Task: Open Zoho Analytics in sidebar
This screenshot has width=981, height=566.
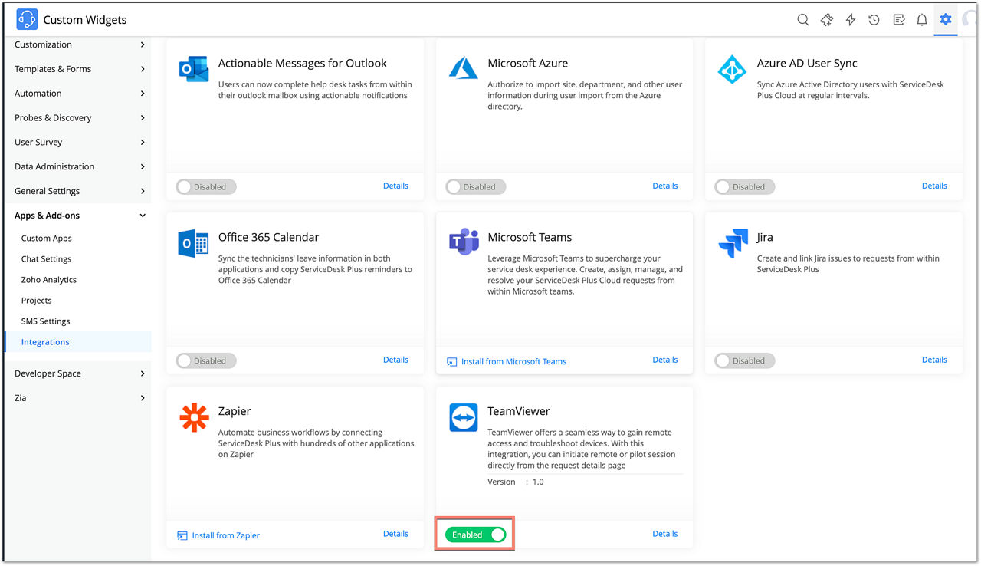Action: pos(49,280)
